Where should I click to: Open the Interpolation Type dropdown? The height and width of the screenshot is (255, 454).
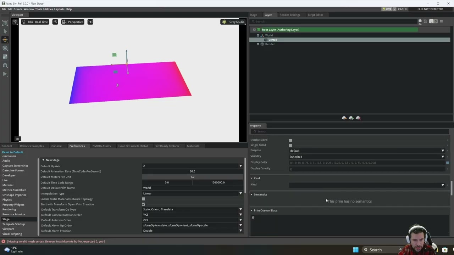[193, 193]
